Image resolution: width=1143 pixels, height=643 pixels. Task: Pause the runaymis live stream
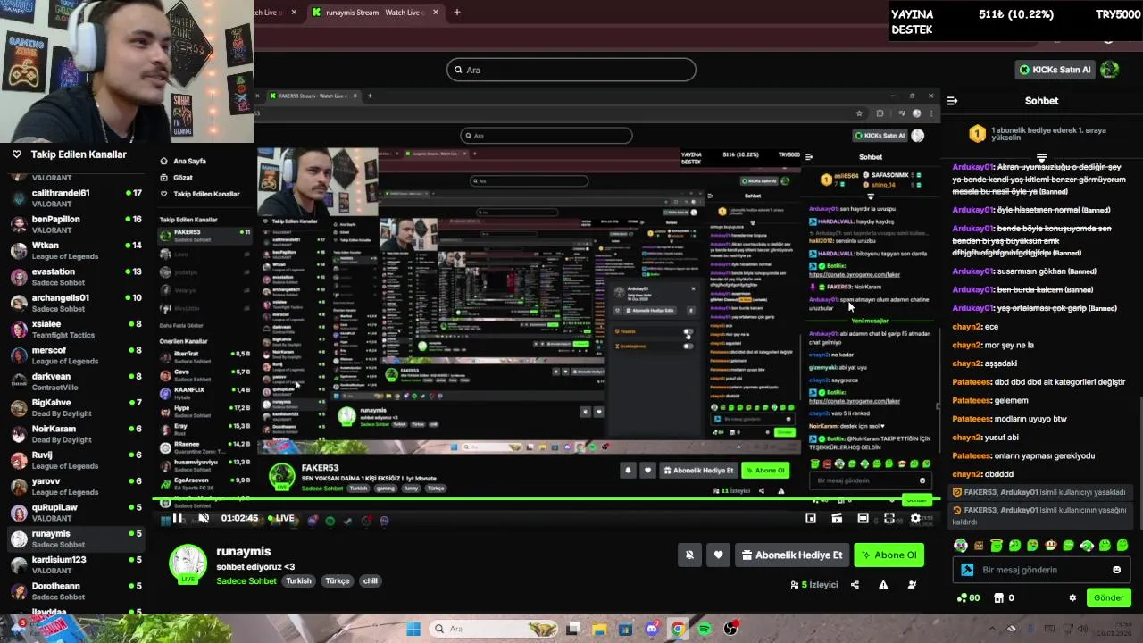coord(178,519)
